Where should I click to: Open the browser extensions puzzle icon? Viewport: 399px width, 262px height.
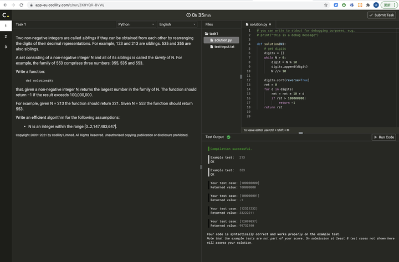coord(368,5)
